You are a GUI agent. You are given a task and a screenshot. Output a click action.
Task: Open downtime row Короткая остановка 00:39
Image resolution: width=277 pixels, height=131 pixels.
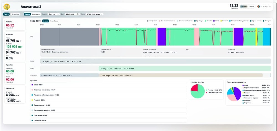109,90
